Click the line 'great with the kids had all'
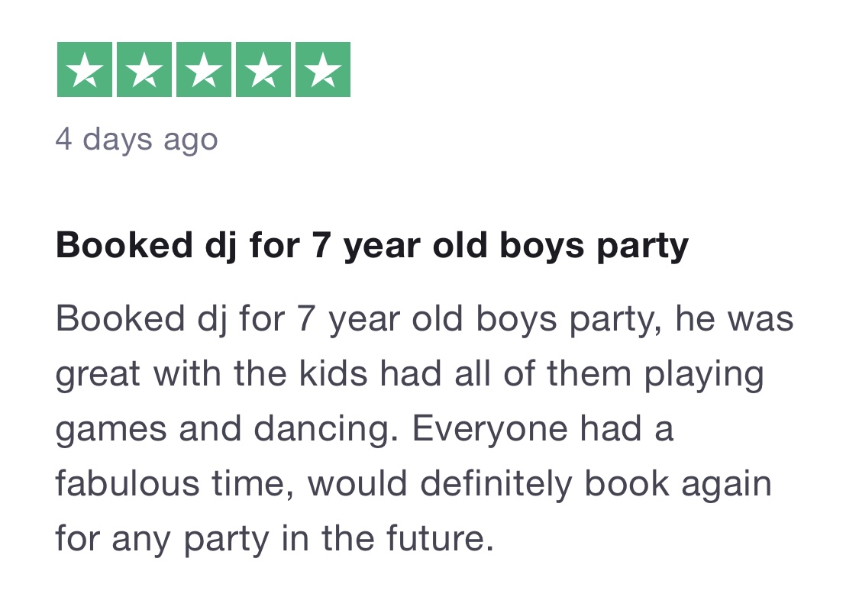The height and width of the screenshot is (597, 859). pyautogui.click(x=410, y=375)
